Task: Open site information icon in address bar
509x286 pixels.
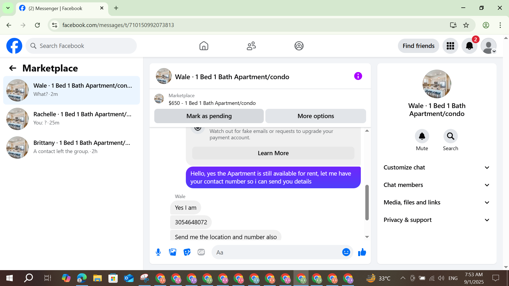Action: (55, 25)
